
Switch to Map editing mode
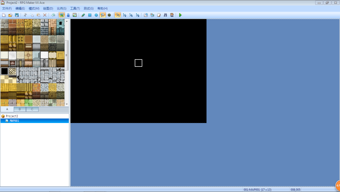(61, 15)
